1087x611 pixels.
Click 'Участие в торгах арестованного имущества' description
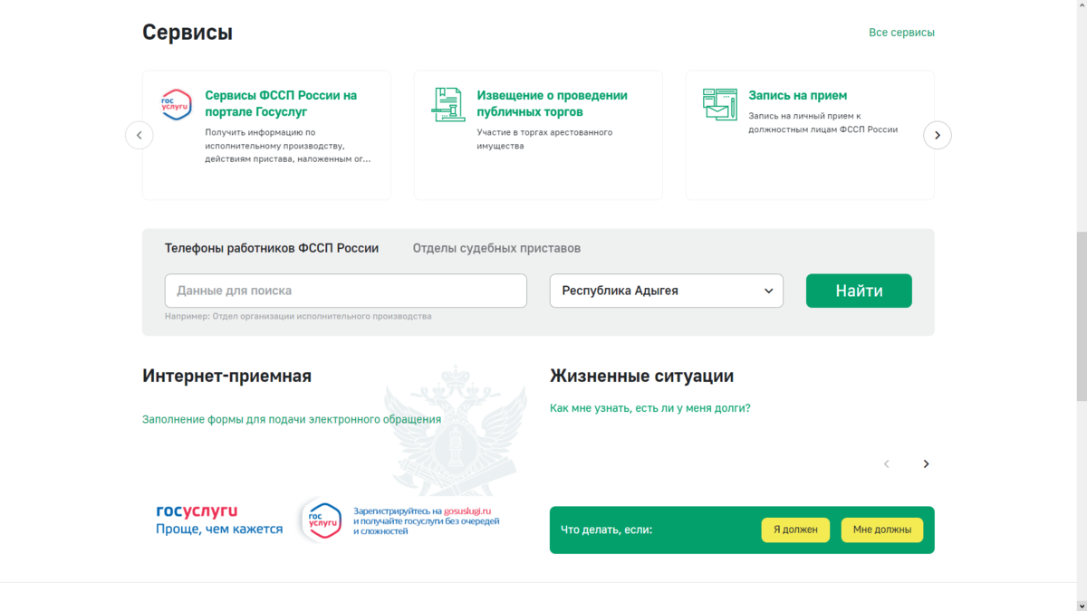pos(544,138)
